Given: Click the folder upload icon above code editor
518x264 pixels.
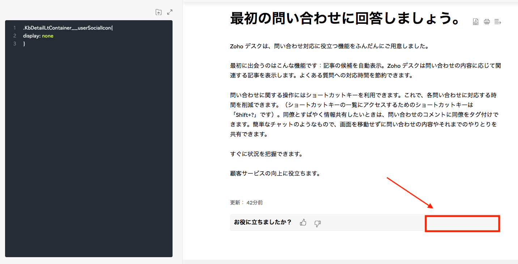Looking at the screenshot, I should click(x=158, y=12).
